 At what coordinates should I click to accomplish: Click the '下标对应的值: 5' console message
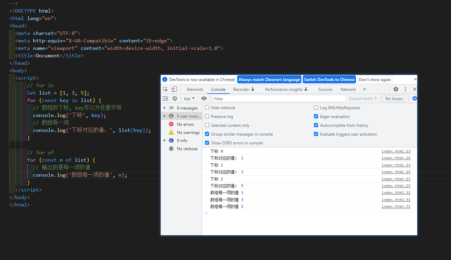pos(227,186)
